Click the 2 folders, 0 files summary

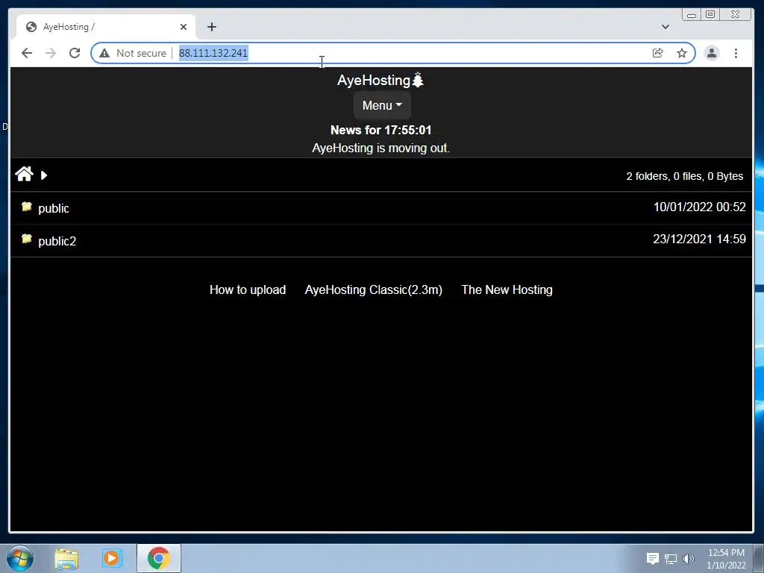(x=685, y=176)
